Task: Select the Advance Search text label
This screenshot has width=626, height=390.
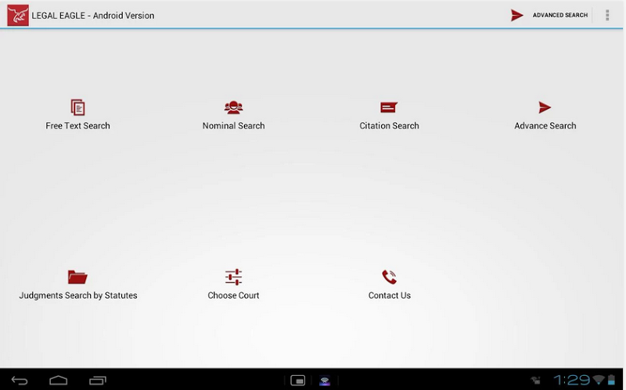Action: 545,125
